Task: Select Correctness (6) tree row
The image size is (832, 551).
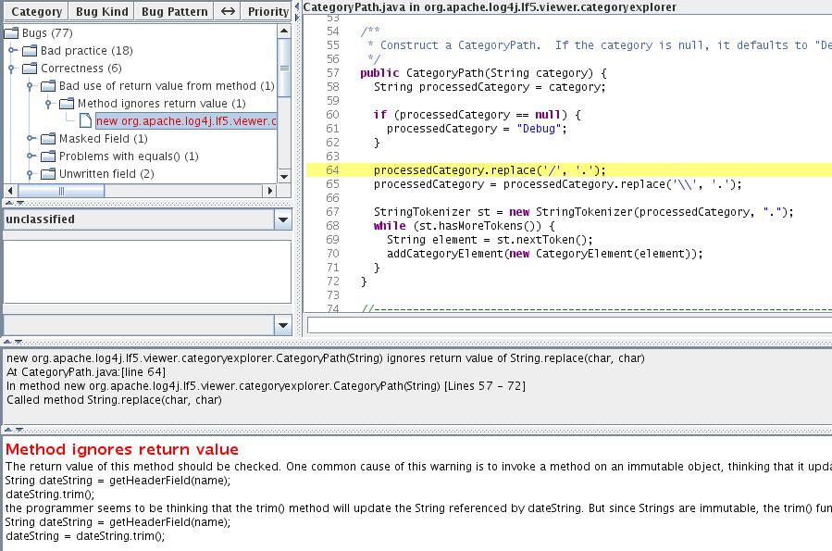Action: pyautogui.click(x=81, y=68)
